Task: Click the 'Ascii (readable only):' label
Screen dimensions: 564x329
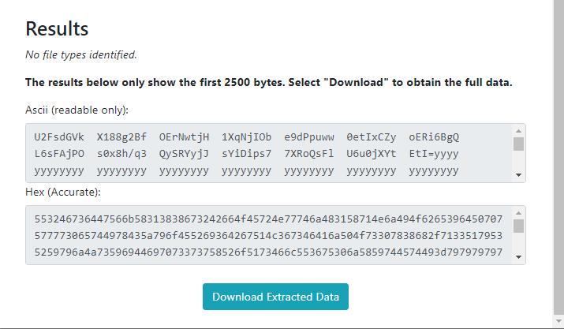Action: coord(77,110)
